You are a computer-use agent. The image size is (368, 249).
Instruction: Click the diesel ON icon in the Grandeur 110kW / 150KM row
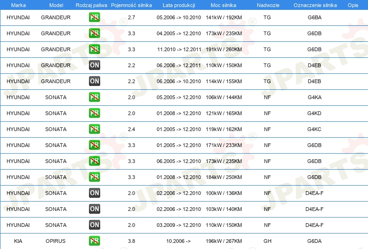click(94, 65)
